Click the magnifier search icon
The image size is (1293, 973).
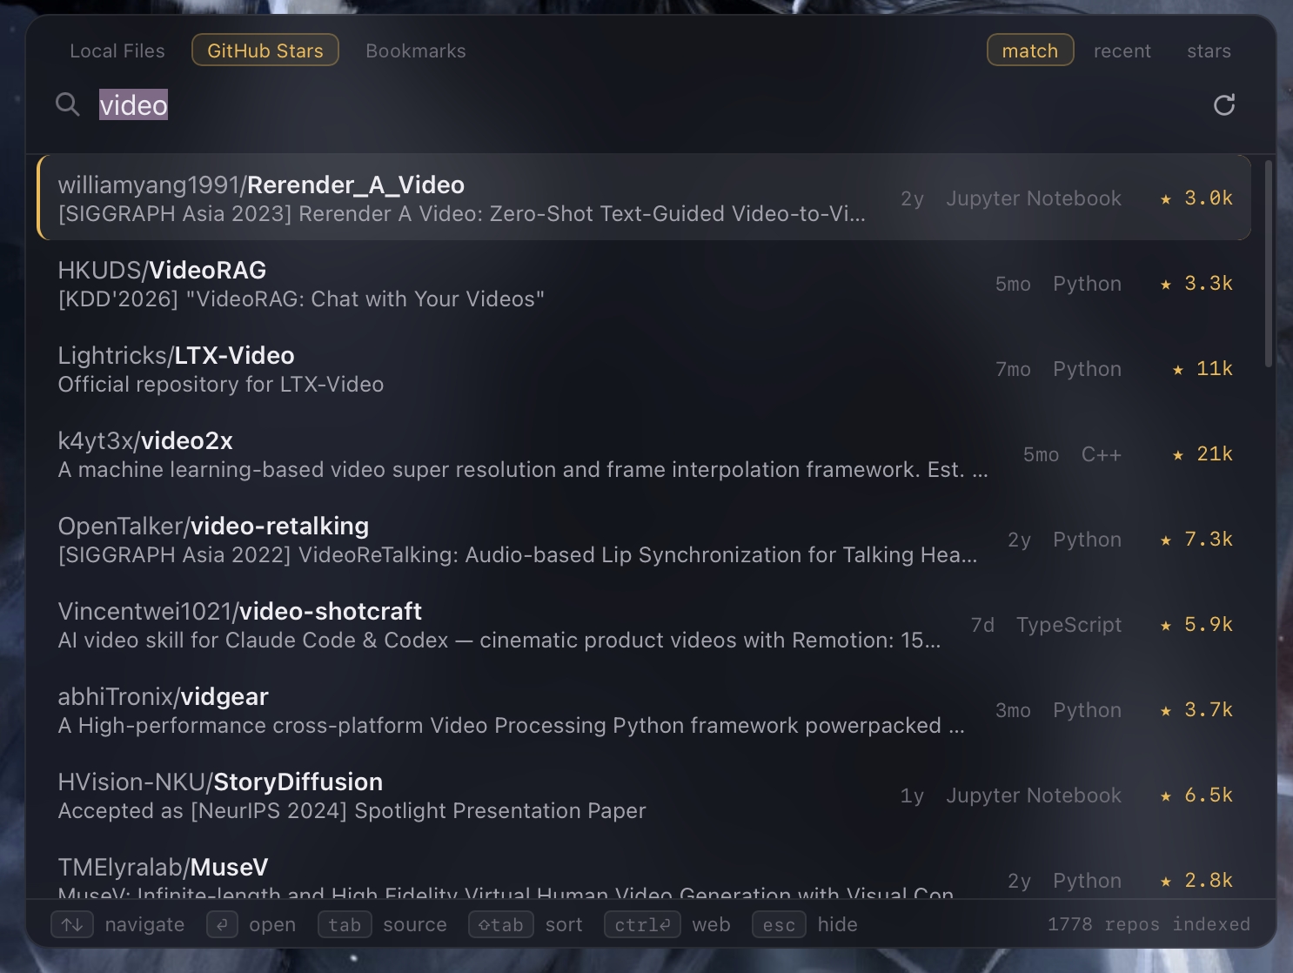67,104
